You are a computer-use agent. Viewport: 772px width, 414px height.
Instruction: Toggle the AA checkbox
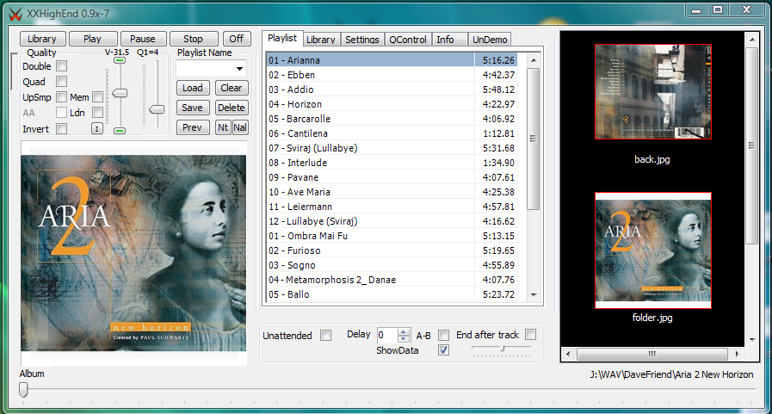(x=62, y=113)
